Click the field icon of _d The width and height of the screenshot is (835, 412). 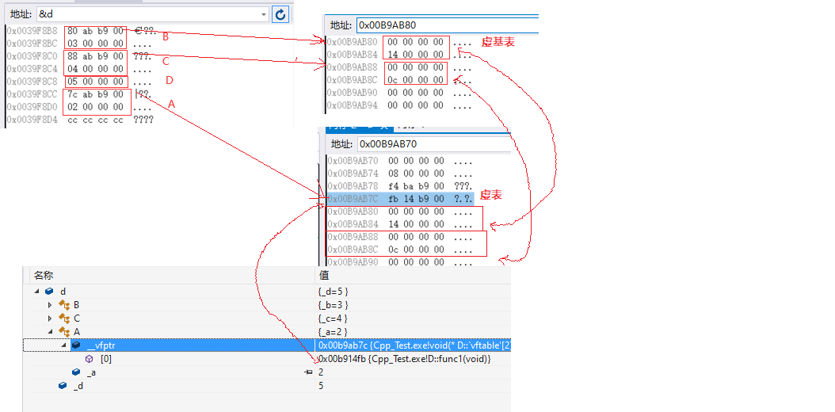(63, 386)
